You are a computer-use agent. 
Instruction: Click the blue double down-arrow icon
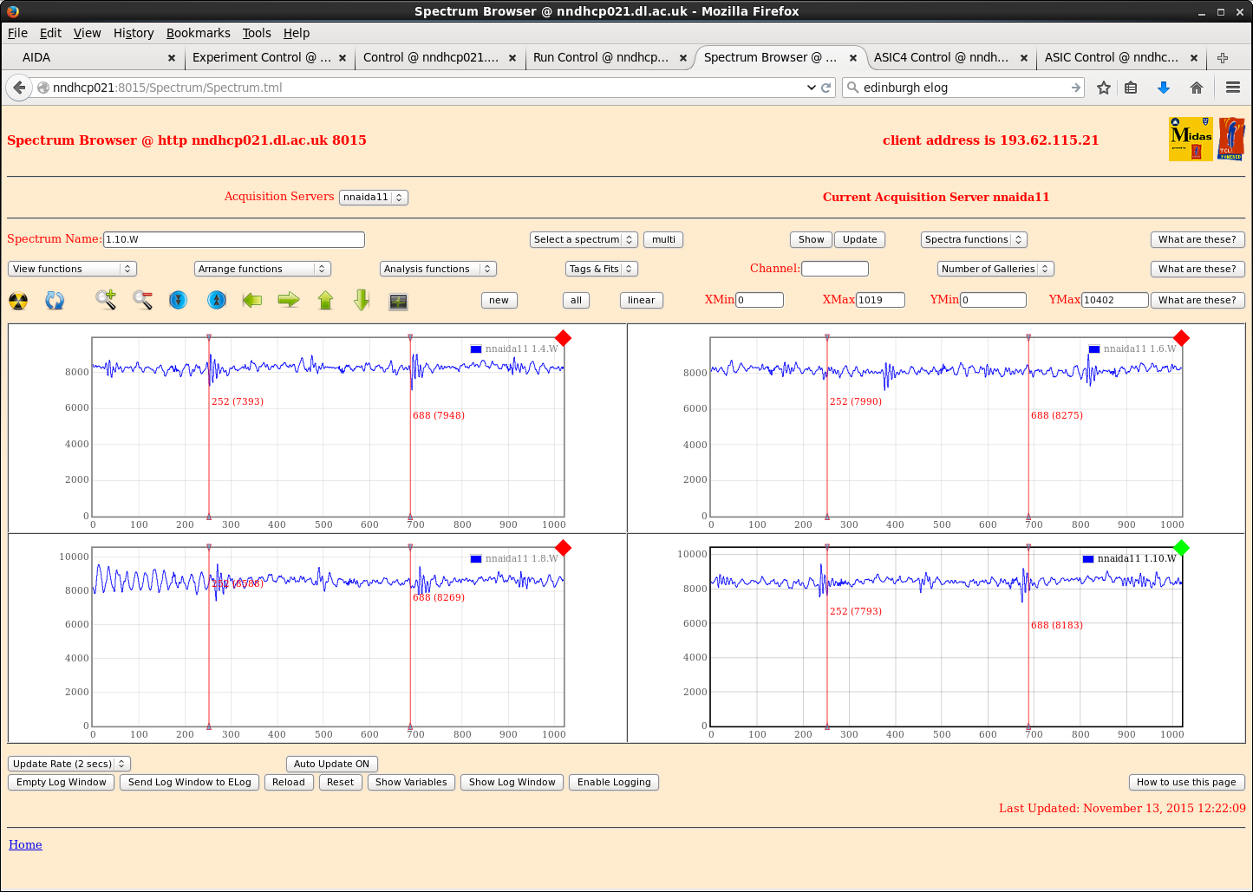coord(178,300)
